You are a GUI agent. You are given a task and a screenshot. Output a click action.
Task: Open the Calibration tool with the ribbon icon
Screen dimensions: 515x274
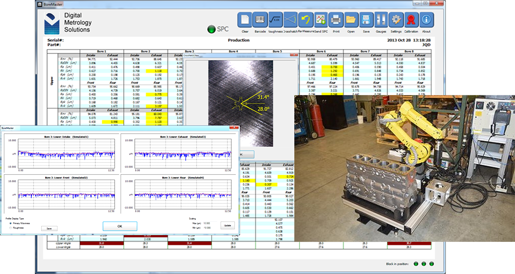point(411,20)
